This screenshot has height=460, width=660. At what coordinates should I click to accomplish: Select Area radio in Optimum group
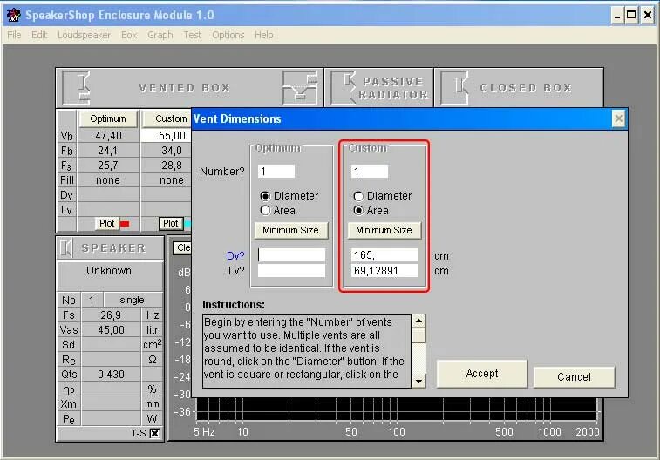point(265,210)
